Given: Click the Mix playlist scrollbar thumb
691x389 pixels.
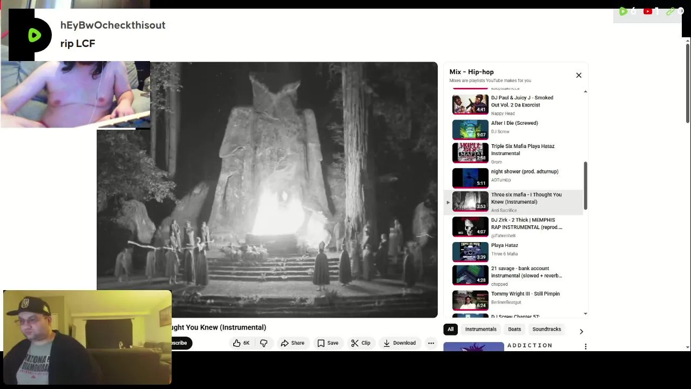Looking at the screenshot, I should (585, 185).
